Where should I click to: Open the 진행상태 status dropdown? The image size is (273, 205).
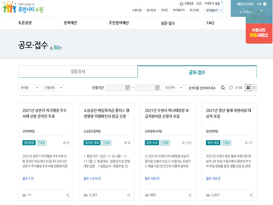point(53,88)
